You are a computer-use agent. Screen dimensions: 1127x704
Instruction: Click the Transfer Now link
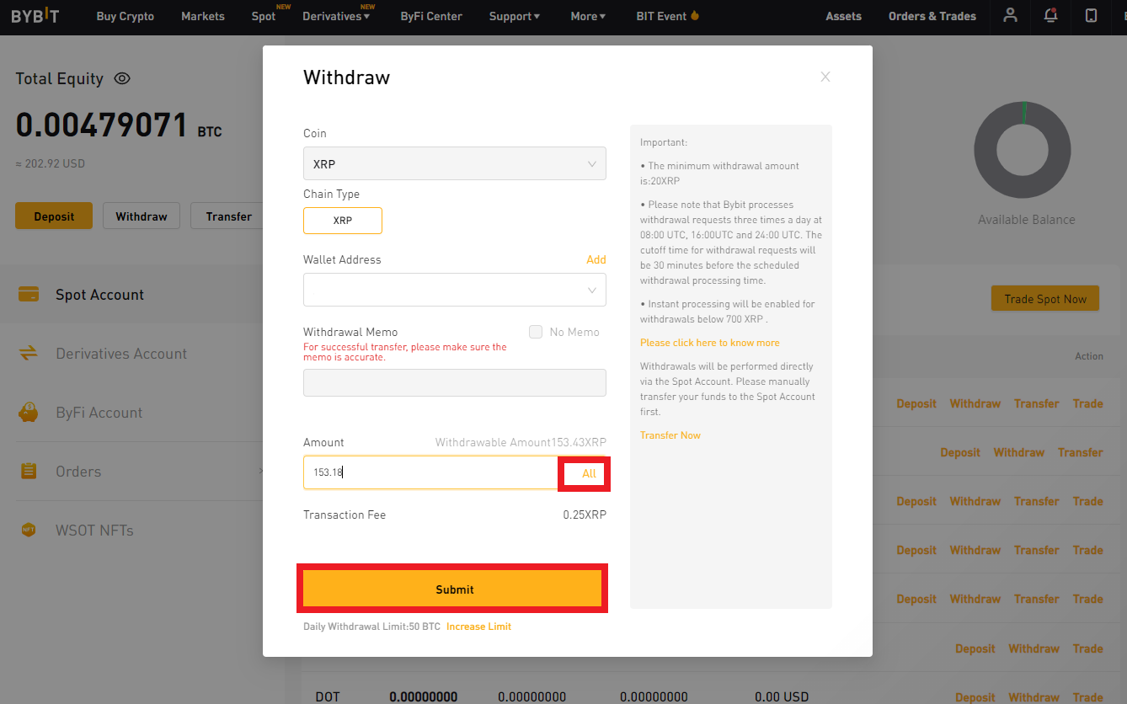click(670, 435)
